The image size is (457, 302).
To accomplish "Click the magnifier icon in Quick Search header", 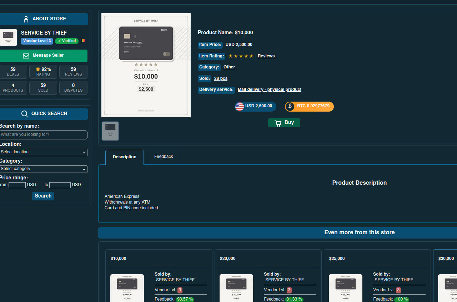I will tap(25, 114).
